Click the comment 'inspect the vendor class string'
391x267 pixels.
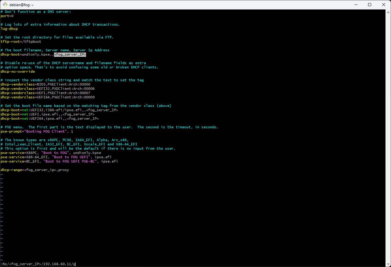(72, 80)
